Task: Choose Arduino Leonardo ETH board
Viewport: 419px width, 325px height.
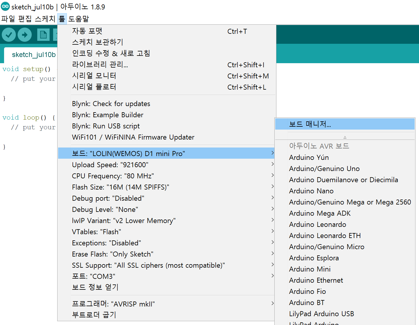Action: 345,236
